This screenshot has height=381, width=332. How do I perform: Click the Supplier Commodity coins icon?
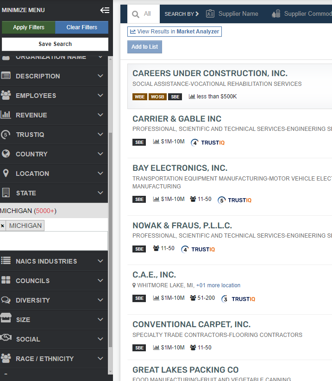pyautogui.click(x=276, y=13)
